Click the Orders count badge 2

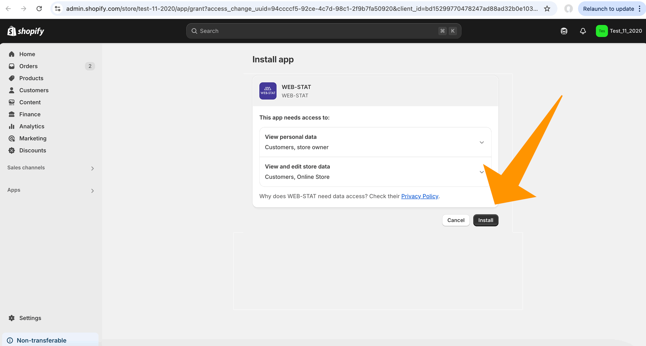tap(90, 66)
